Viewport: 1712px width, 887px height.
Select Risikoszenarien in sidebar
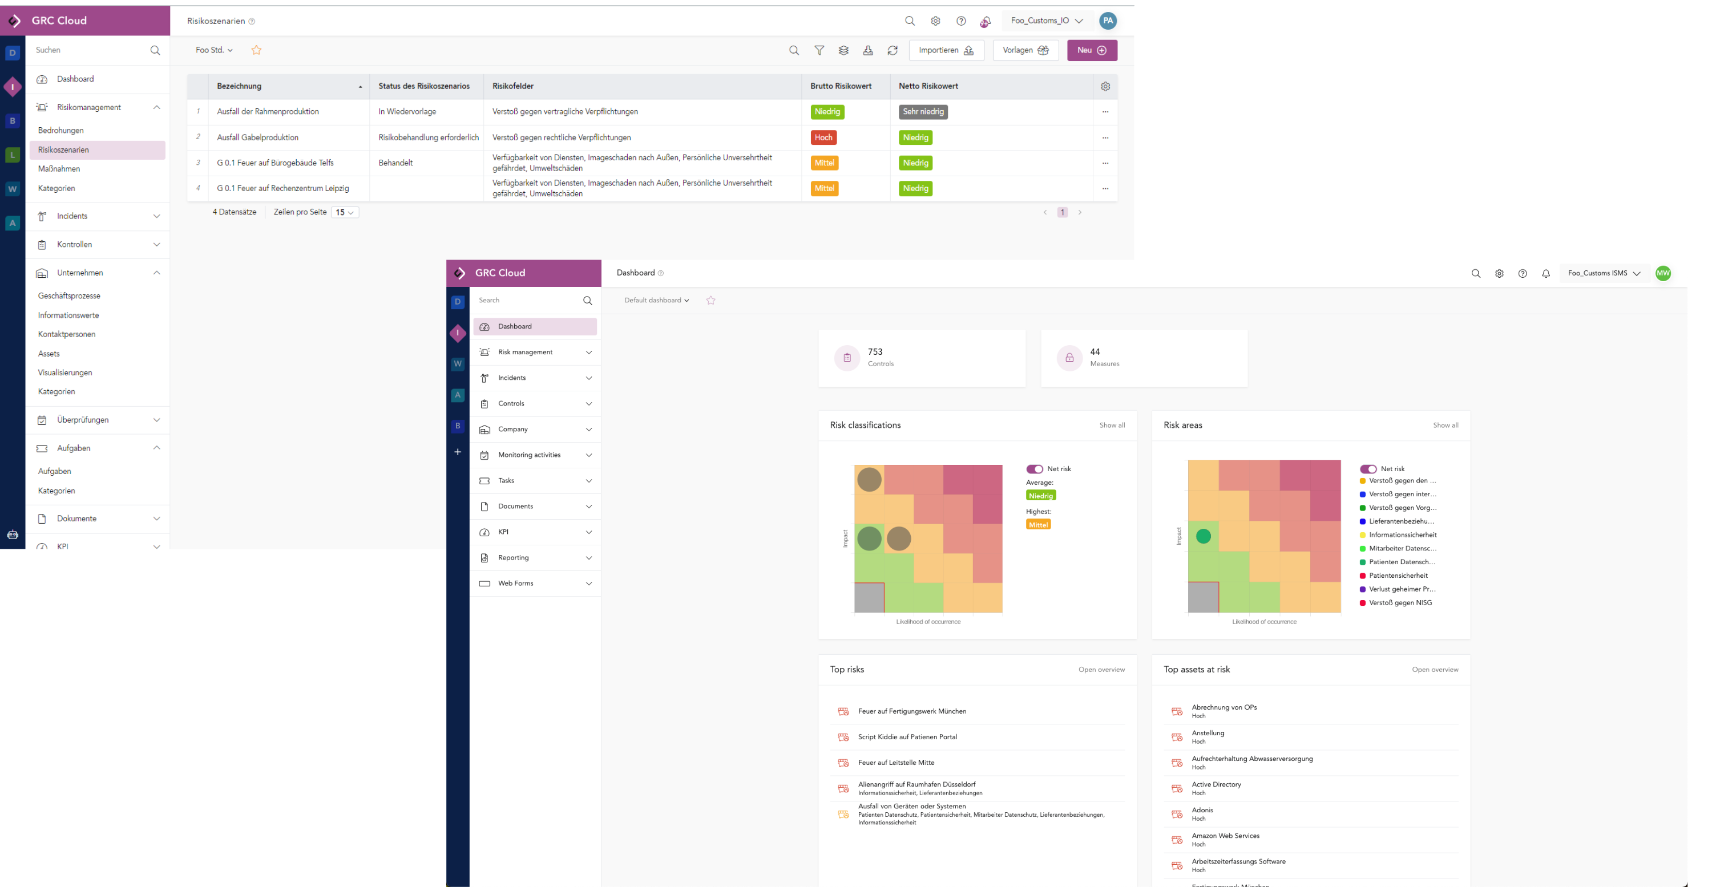97,150
